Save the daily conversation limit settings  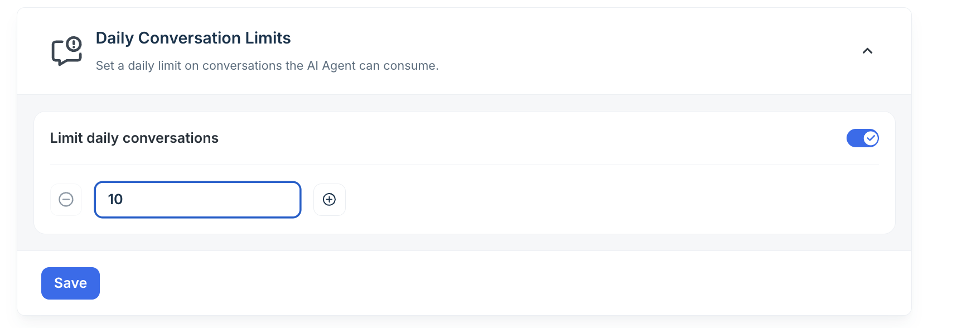pyautogui.click(x=70, y=283)
